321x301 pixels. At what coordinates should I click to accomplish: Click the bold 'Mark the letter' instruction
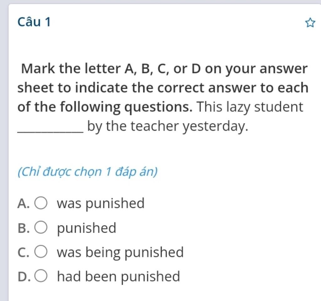point(71,68)
